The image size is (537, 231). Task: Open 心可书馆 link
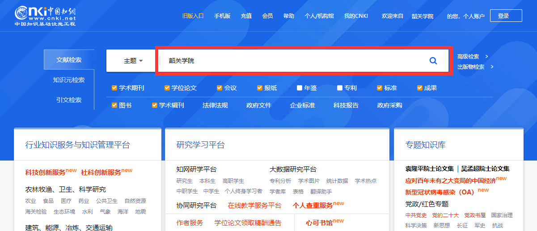tap(319, 223)
